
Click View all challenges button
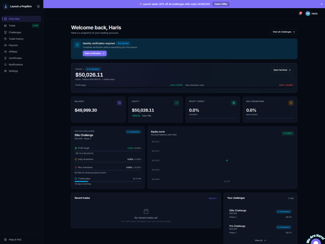pyautogui.click(x=283, y=32)
